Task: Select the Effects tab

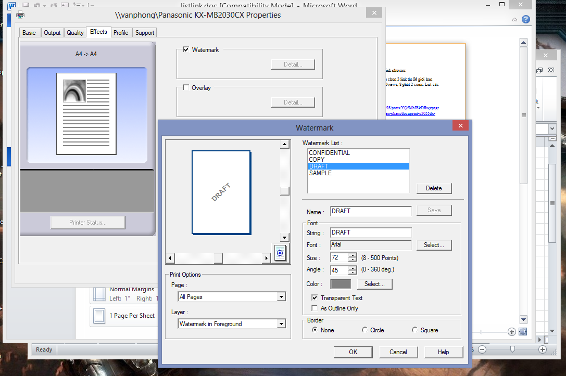Action: [98, 32]
